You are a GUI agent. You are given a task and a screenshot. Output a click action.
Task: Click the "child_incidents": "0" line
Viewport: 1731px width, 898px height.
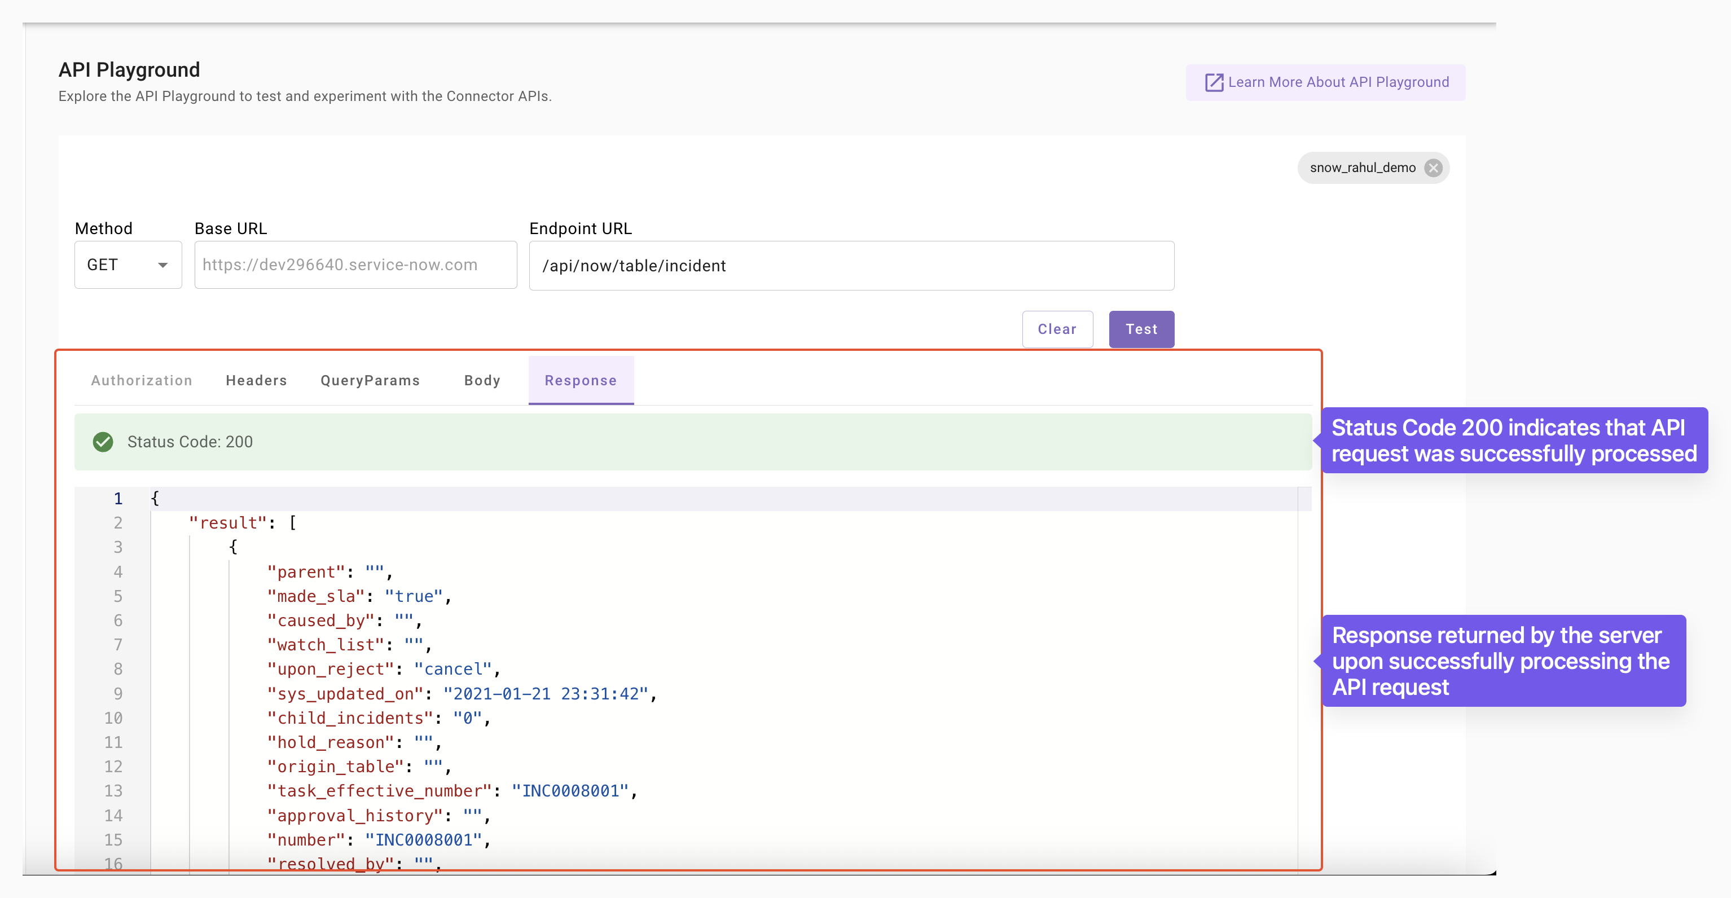(x=379, y=718)
